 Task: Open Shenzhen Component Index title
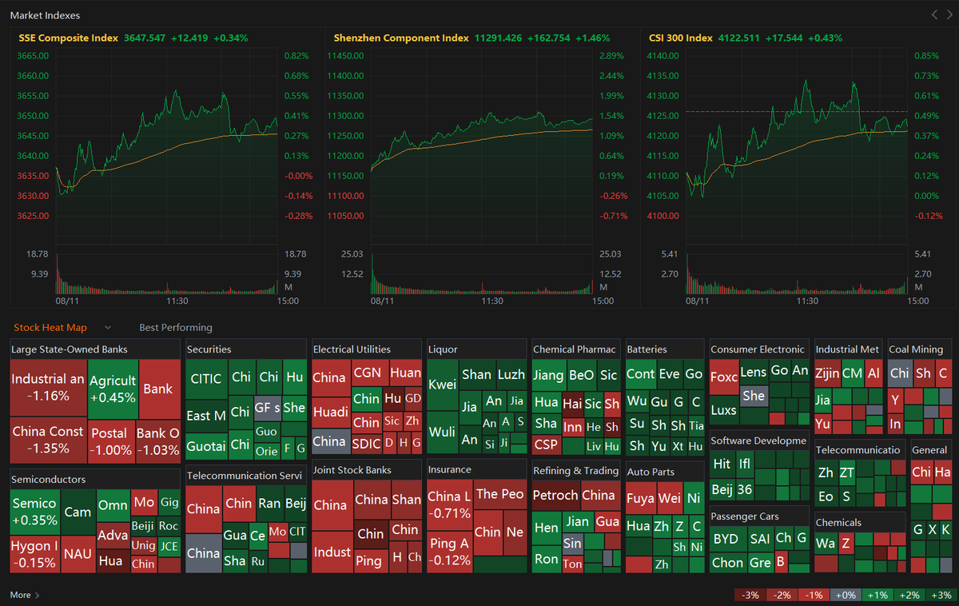coord(401,38)
